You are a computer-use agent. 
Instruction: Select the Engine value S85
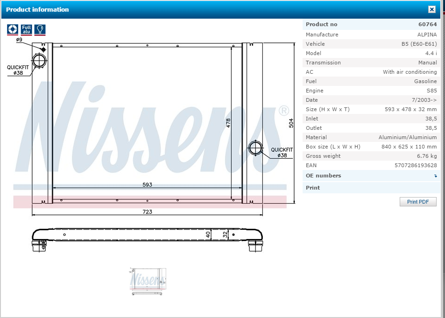coord(431,91)
